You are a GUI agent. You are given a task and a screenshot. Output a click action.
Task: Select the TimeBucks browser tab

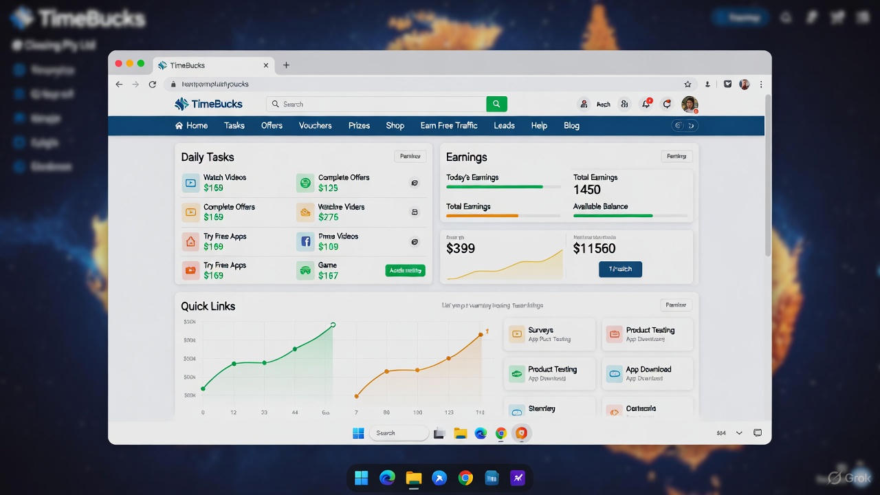coord(213,65)
